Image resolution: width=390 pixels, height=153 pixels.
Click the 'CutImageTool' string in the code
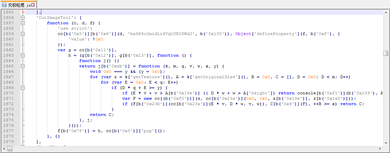coord(56,18)
